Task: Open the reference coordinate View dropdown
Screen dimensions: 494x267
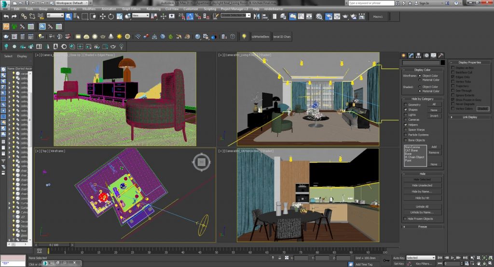Action: (x=140, y=15)
